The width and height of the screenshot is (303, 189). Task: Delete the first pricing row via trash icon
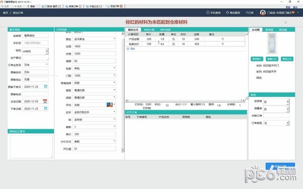coord(222,39)
